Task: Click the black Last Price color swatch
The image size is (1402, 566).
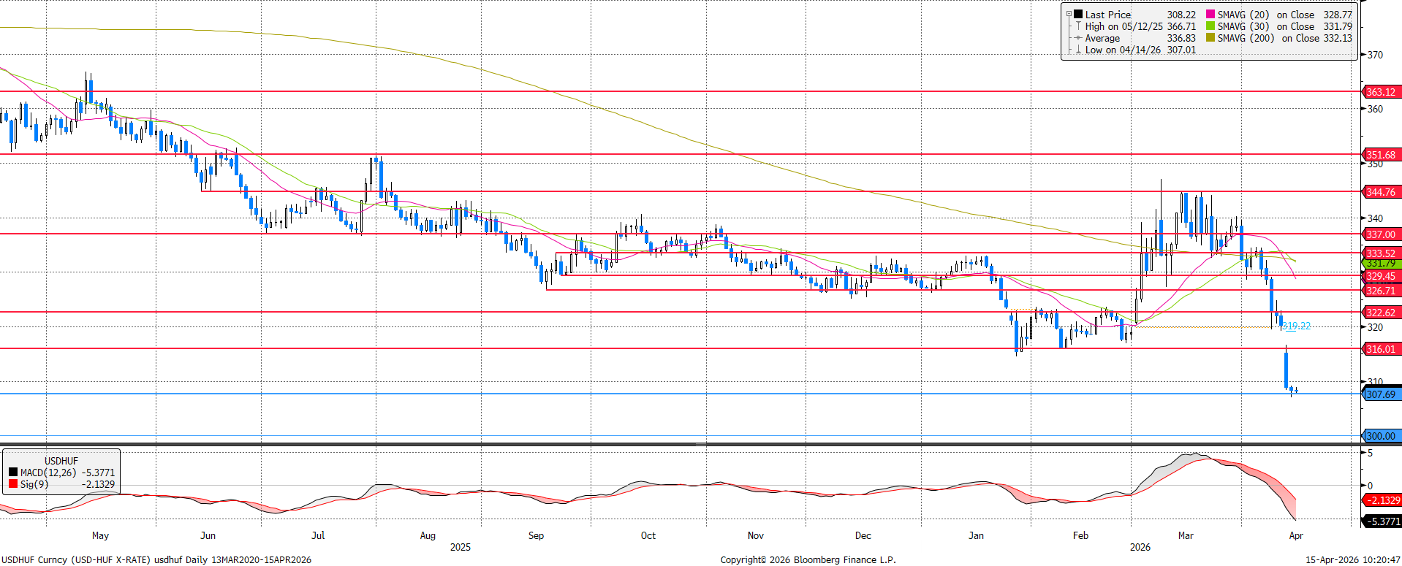Action: tap(1078, 15)
